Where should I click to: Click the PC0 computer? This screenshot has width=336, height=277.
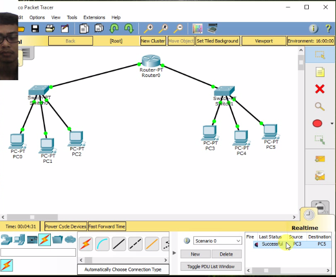pos(17,141)
